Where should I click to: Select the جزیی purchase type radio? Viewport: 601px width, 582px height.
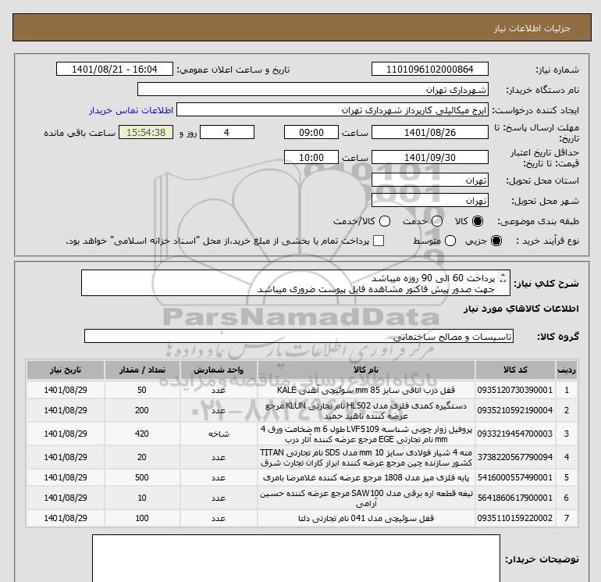click(496, 241)
